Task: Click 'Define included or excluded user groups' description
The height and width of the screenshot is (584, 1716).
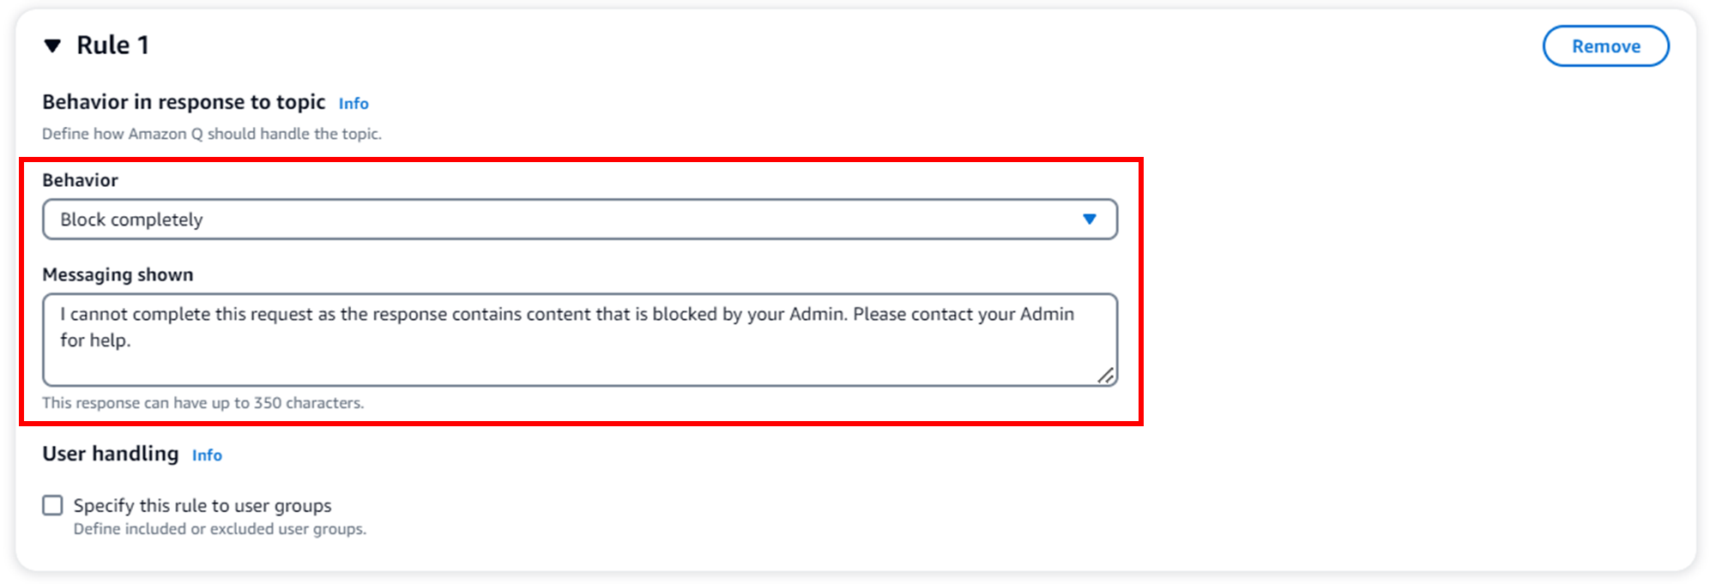Action: 220,529
